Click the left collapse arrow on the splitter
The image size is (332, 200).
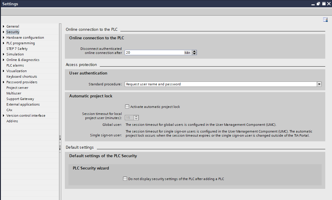click(60, 139)
